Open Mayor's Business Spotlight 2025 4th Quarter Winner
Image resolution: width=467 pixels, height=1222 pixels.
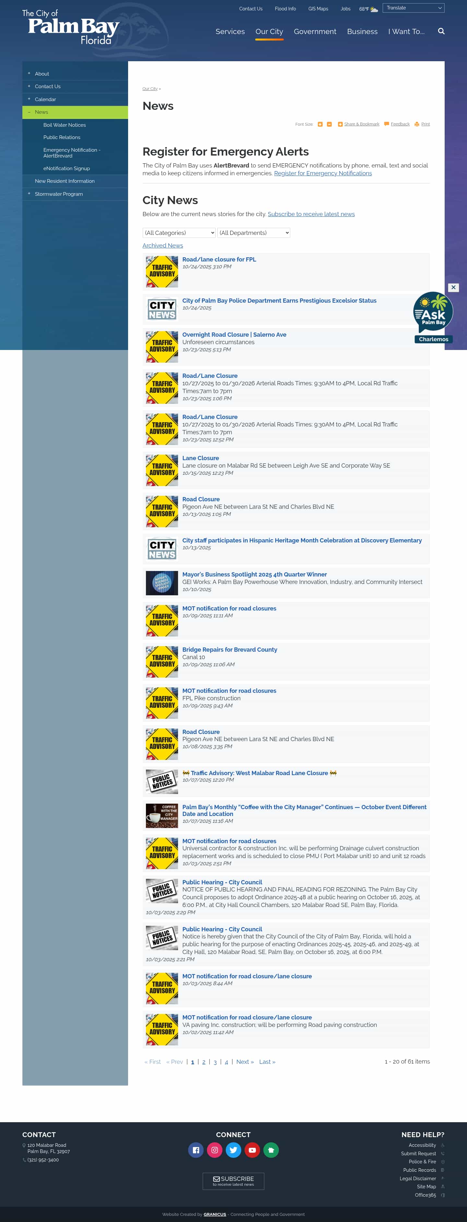pos(254,575)
